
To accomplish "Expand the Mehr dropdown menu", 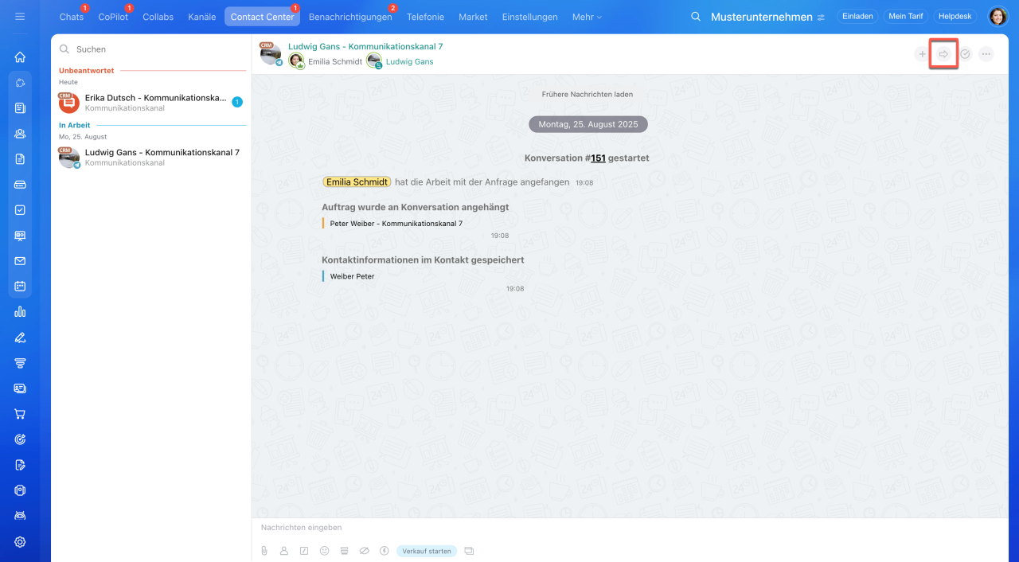I will click(x=587, y=17).
